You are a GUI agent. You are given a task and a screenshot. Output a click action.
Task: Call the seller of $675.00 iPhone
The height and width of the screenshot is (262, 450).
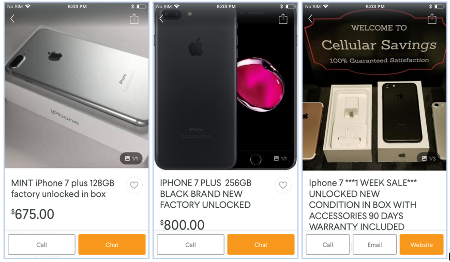pos(41,244)
